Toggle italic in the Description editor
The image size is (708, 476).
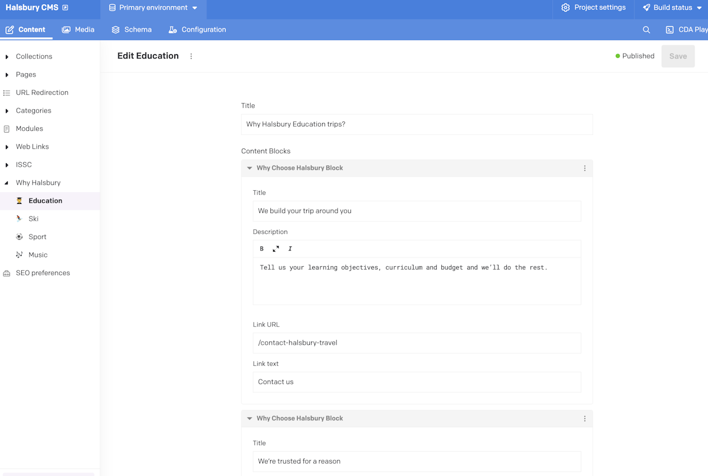(x=290, y=249)
